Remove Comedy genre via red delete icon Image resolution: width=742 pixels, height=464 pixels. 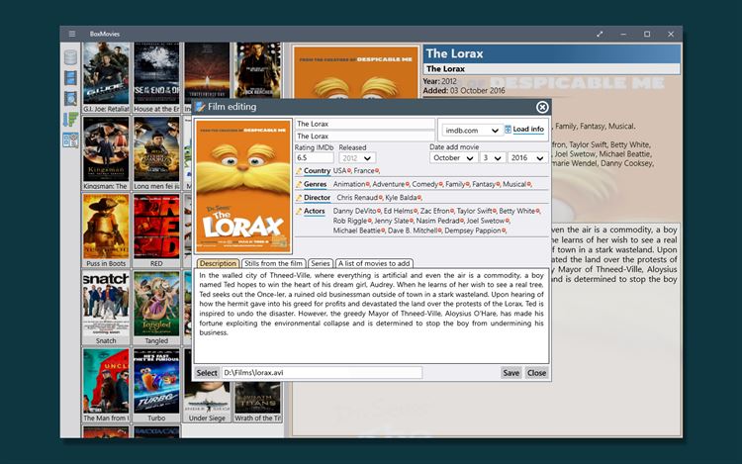click(x=440, y=184)
